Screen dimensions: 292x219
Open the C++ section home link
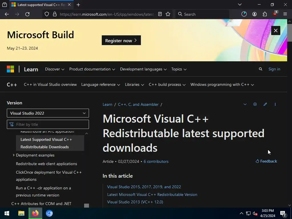[x=12, y=84]
